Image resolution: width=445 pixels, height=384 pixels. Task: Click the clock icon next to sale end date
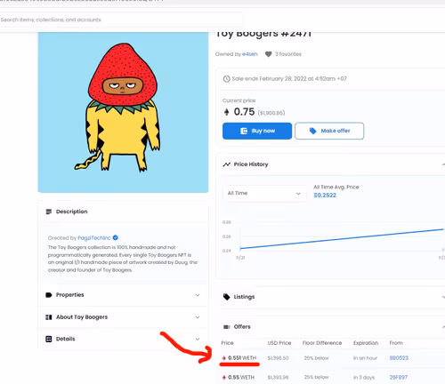click(x=227, y=79)
